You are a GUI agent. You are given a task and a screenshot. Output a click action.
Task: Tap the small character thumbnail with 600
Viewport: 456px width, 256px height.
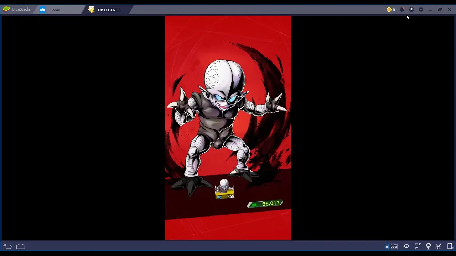(x=224, y=189)
